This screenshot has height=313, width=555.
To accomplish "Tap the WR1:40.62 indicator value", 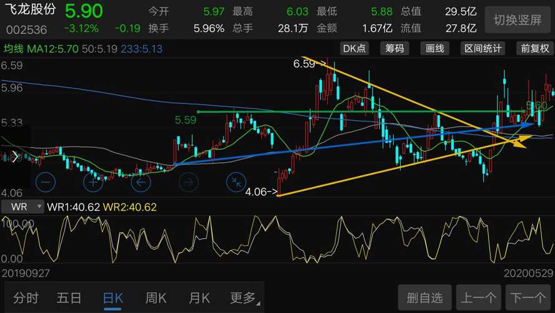I will click(x=74, y=207).
